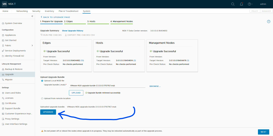Open the Networking tab

(x=22, y=11)
